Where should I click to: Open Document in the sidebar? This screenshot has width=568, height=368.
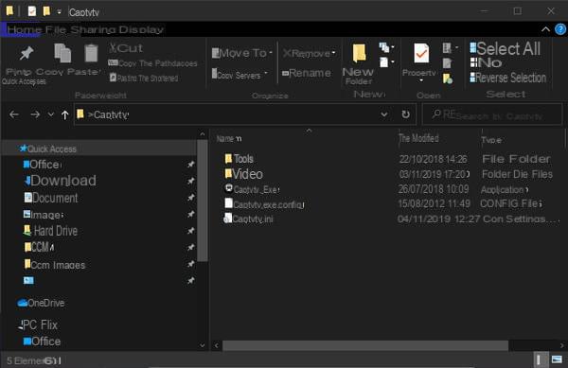51,198
